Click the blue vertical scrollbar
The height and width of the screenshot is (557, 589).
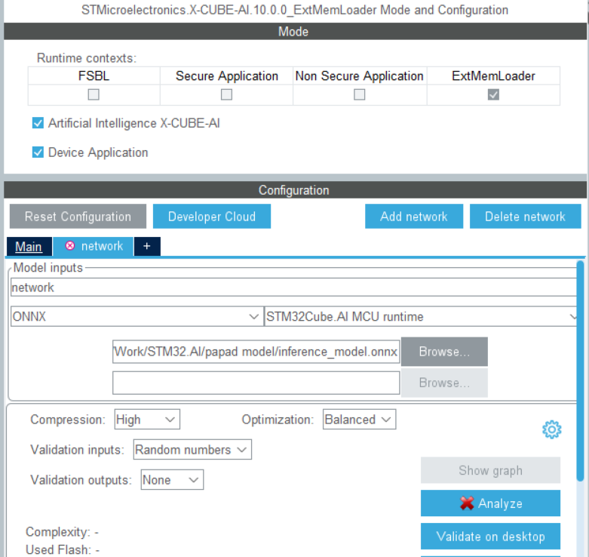point(581,371)
